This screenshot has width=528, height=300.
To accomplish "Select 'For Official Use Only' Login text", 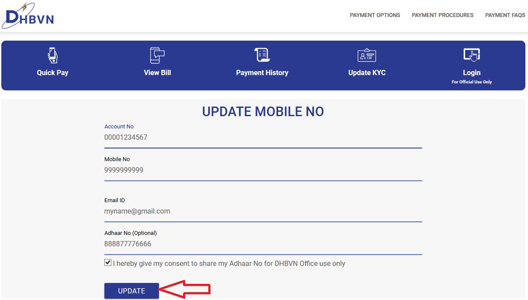I will click(x=472, y=82).
